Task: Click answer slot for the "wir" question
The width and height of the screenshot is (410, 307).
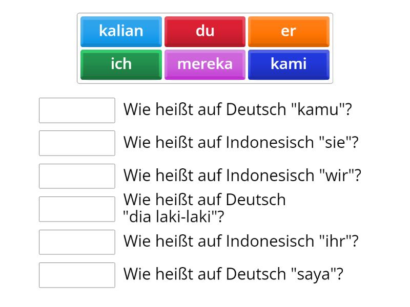Action: coord(77,176)
